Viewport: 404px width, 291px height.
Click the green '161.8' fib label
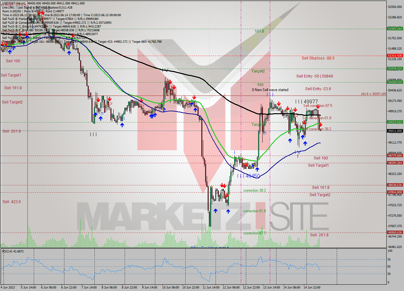[259, 32]
